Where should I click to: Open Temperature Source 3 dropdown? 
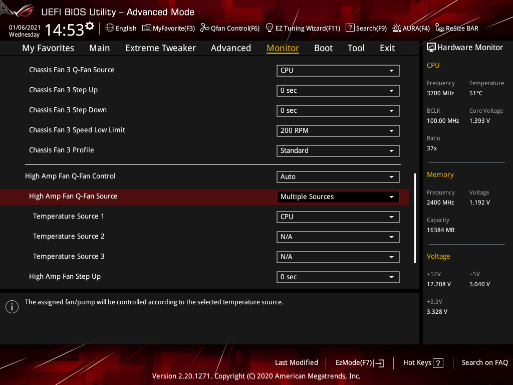click(x=338, y=257)
